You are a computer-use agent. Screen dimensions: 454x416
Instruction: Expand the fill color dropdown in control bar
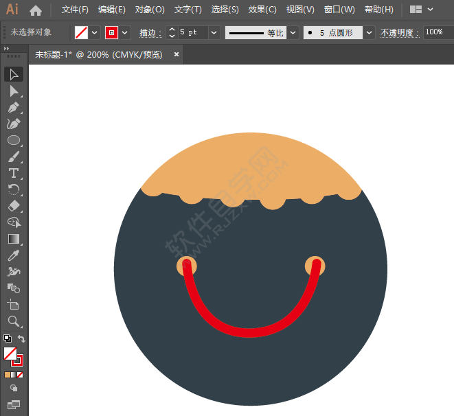[x=95, y=32]
